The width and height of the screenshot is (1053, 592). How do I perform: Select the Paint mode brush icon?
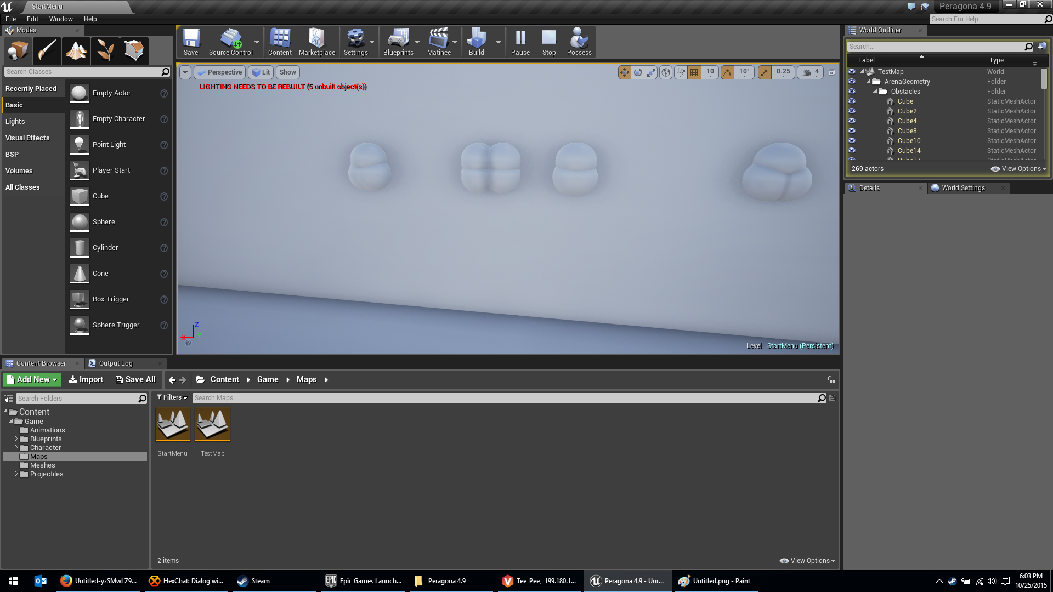[47, 50]
